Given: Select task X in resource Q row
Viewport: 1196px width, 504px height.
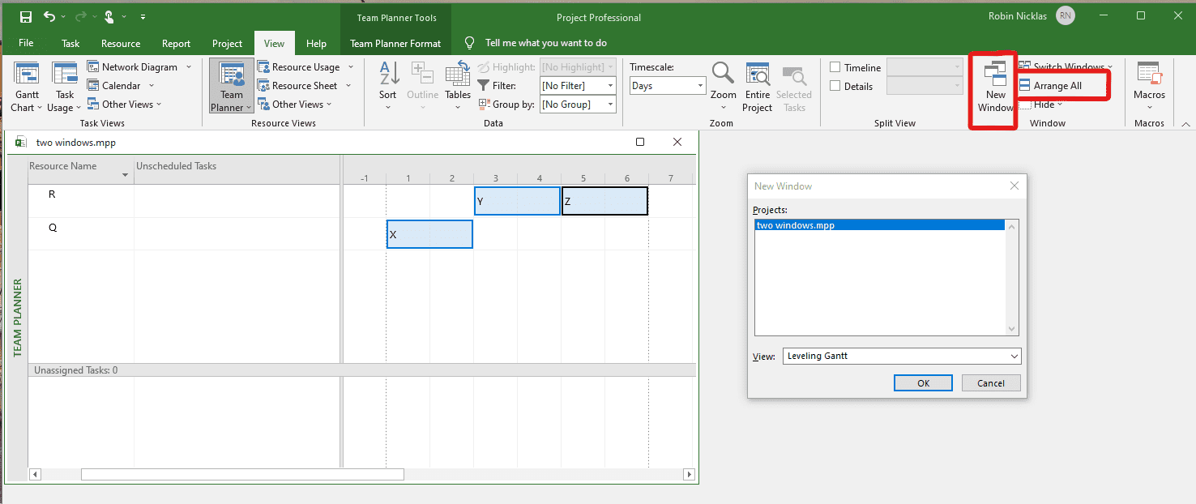Looking at the screenshot, I should click(x=429, y=234).
